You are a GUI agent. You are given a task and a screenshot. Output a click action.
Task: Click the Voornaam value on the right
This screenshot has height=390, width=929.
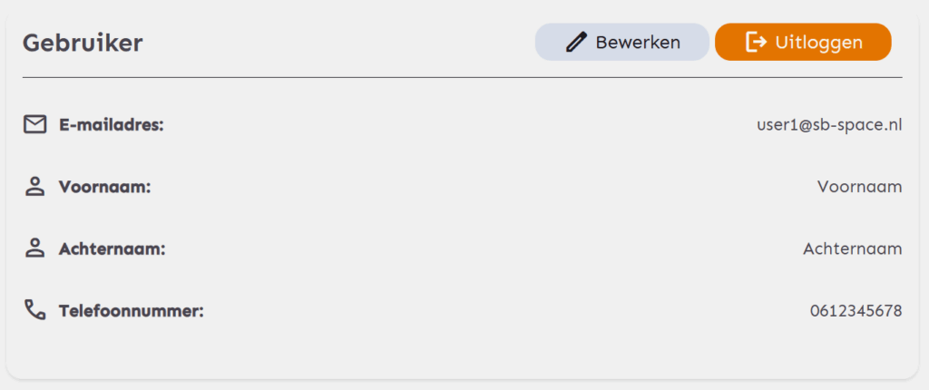[x=860, y=187]
